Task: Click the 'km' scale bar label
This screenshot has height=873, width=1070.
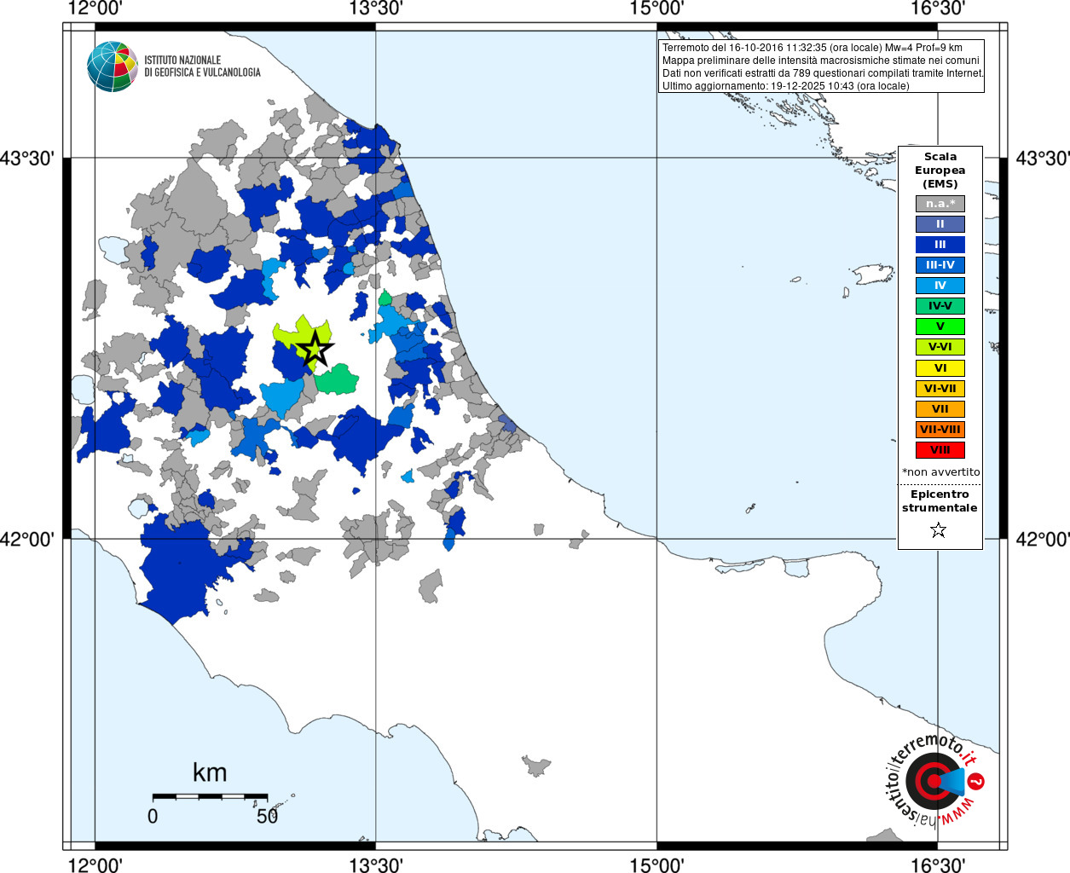Action: tap(210, 772)
